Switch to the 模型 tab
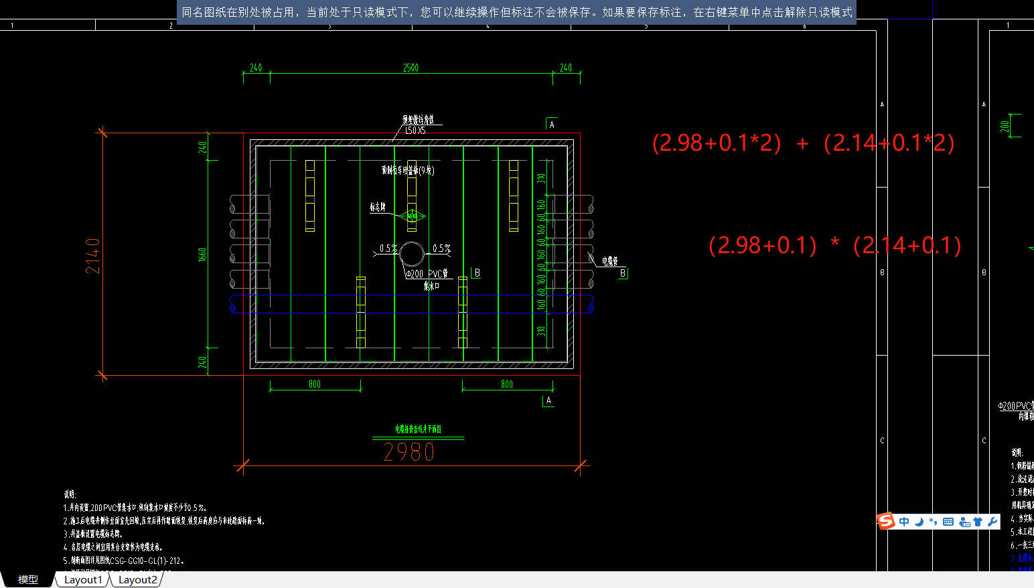 pyautogui.click(x=27, y=579)
